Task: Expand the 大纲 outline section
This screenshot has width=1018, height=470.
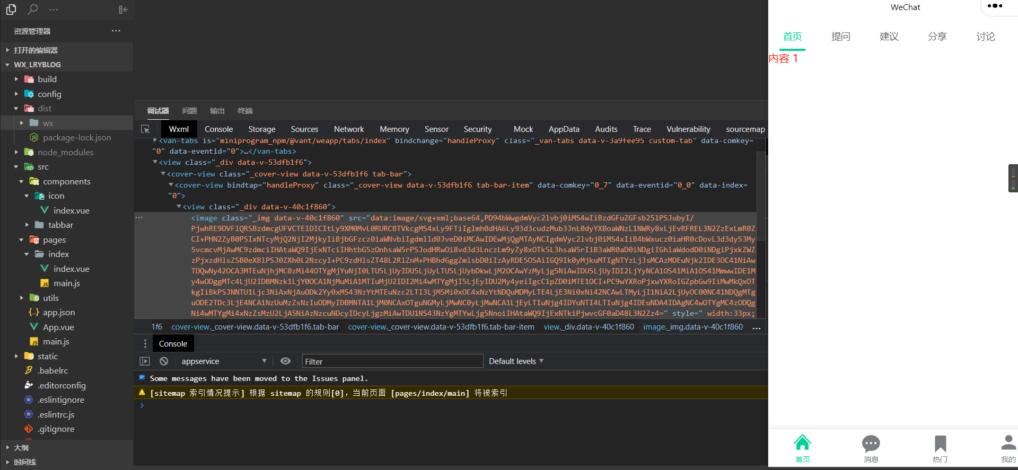Action: coord(21,448)
